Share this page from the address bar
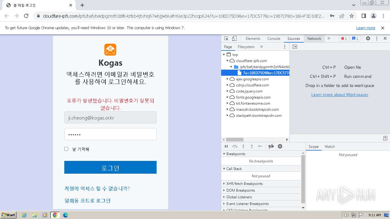The image size is (390, 219). (x=342, y=16)
